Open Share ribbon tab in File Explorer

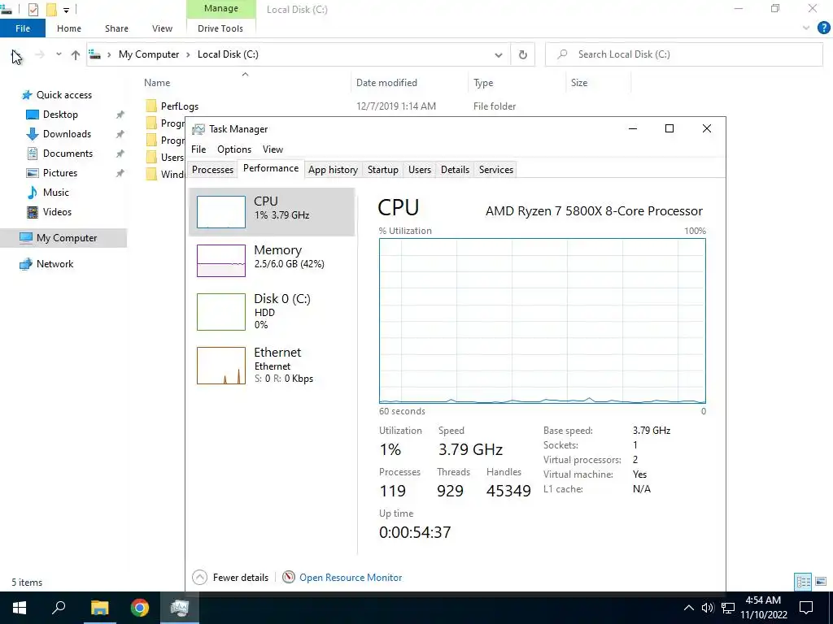coord(116,28)
